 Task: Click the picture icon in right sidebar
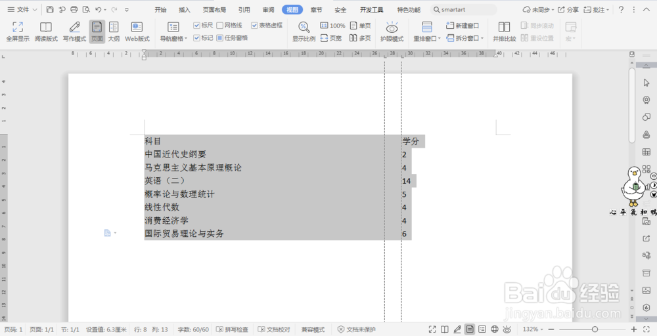(646, 290)
